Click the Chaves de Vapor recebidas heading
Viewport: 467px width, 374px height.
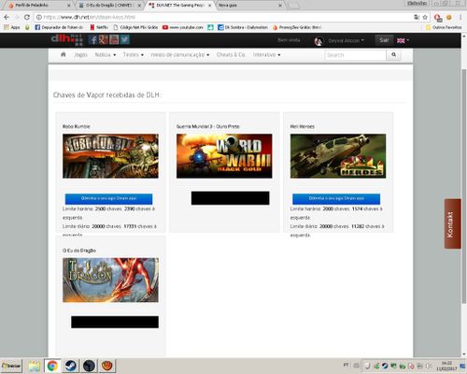pos(106,95)
